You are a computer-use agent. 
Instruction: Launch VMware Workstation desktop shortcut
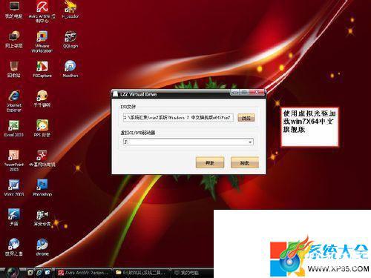[x=42, y=42]
